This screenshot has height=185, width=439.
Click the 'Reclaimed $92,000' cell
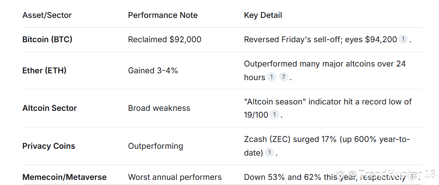point(164,40)
